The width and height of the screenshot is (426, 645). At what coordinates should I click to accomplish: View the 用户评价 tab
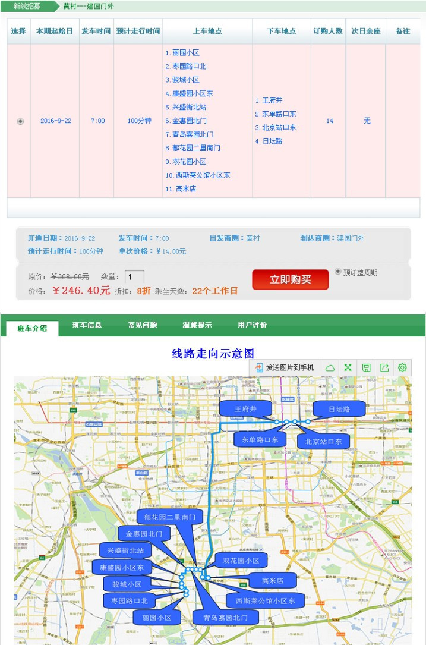pyautogui.click(x=252, y=325)
